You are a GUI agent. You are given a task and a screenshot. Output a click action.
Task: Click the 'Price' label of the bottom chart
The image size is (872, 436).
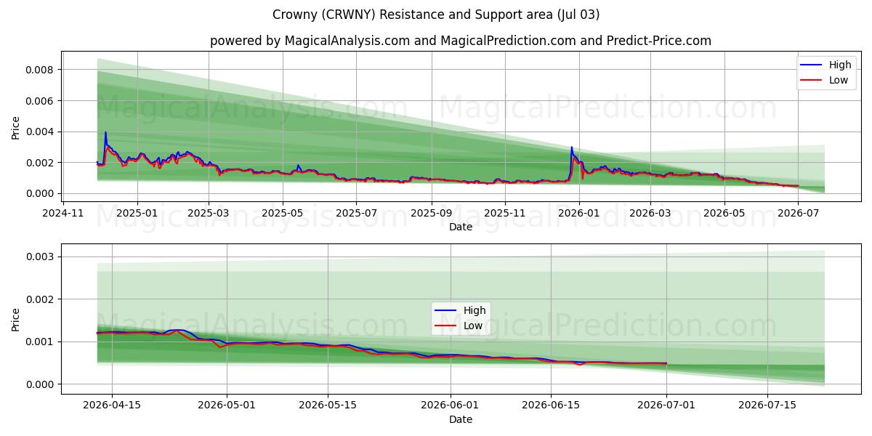[x=16, y=320]
